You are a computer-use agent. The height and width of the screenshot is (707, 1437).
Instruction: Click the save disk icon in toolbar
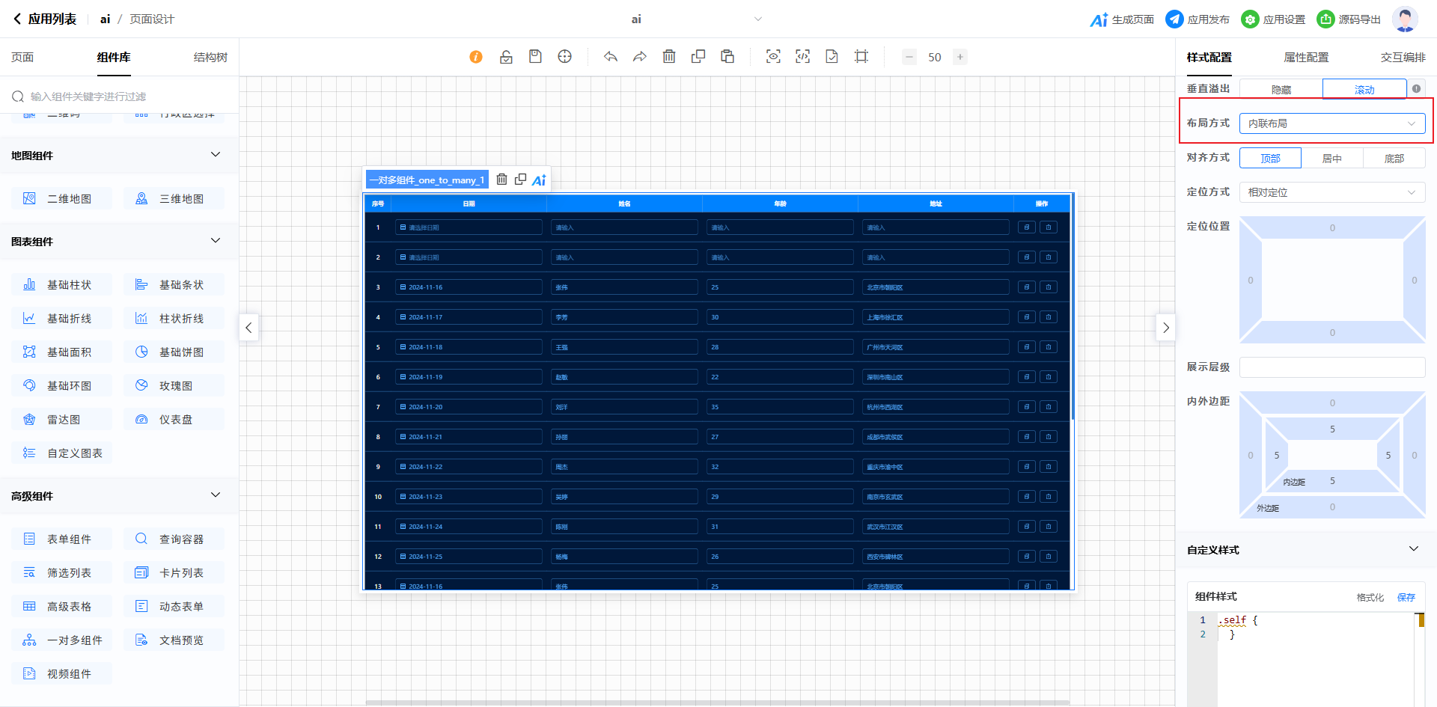535,57
